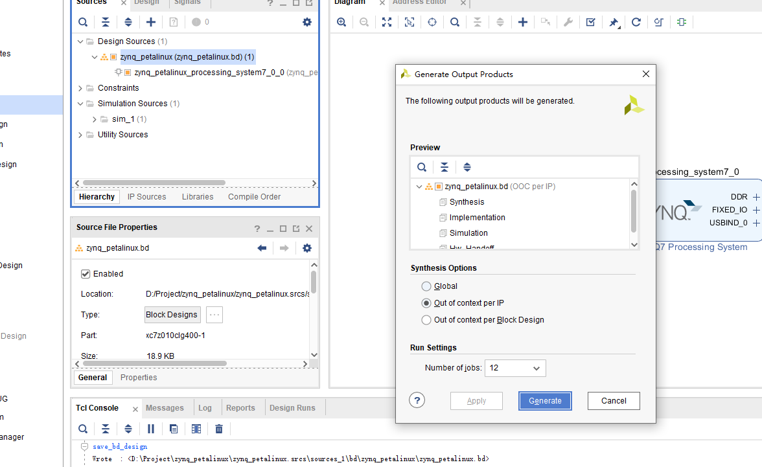
Task: Collapse all in Preview toolbar of dialog
Action: (x=444, y=167)
